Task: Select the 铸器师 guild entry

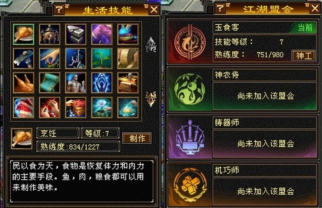Action: coord(243,137)
